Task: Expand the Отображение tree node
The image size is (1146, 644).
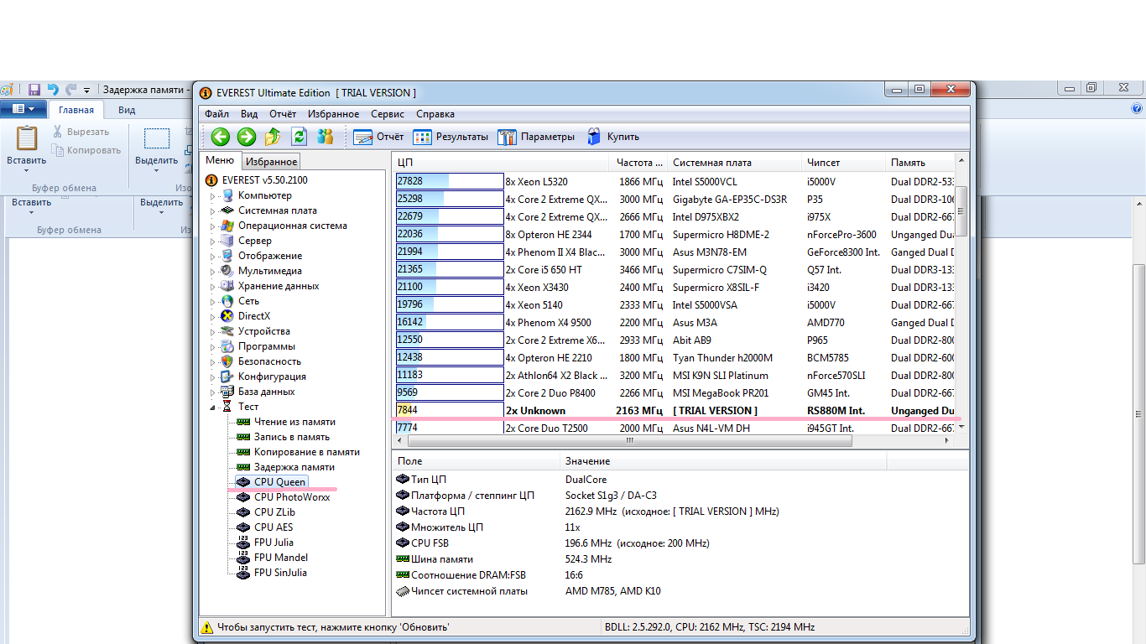Action: [x=213, y=257]
